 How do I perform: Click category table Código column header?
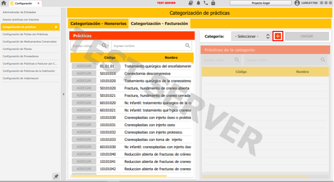pos(241,72)
